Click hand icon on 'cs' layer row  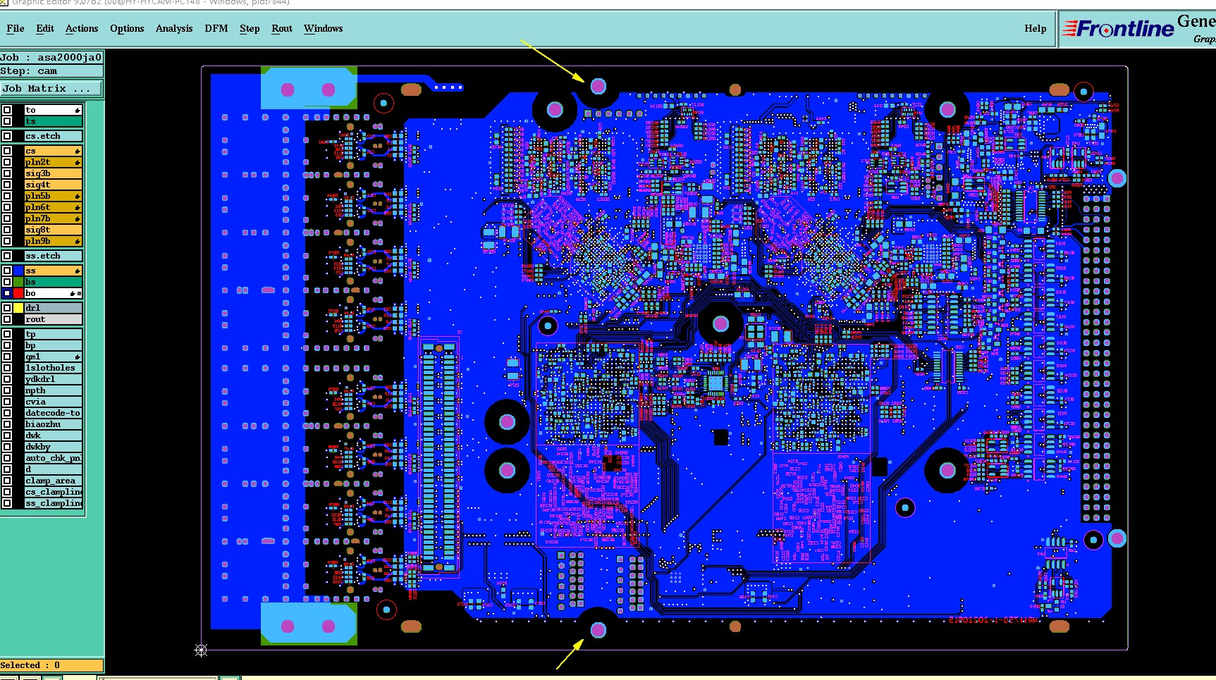coord(78,152)
